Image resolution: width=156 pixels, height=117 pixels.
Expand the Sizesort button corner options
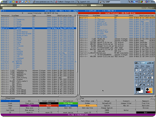[136, 100]
